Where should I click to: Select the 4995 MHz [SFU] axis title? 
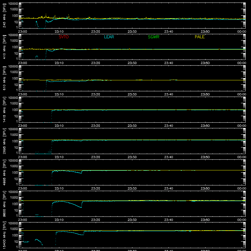point(4,173)
